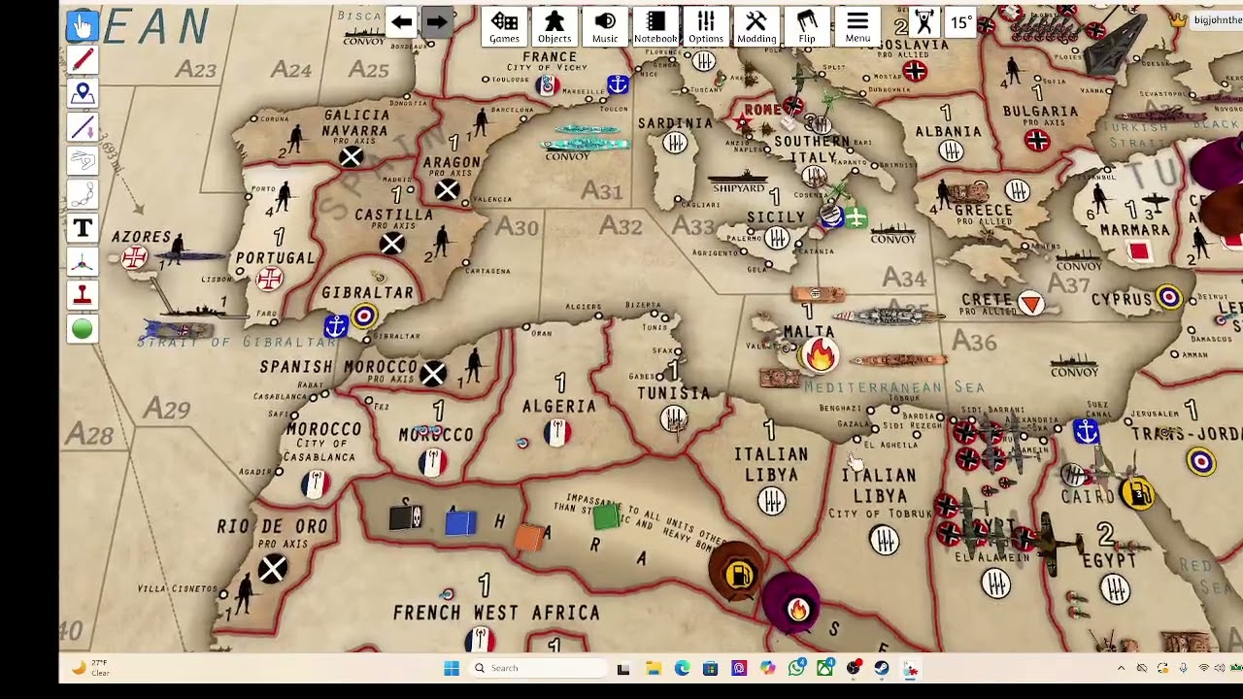Select the red pencil Draw tool
Screen dimensions: 1243x699
83,59
